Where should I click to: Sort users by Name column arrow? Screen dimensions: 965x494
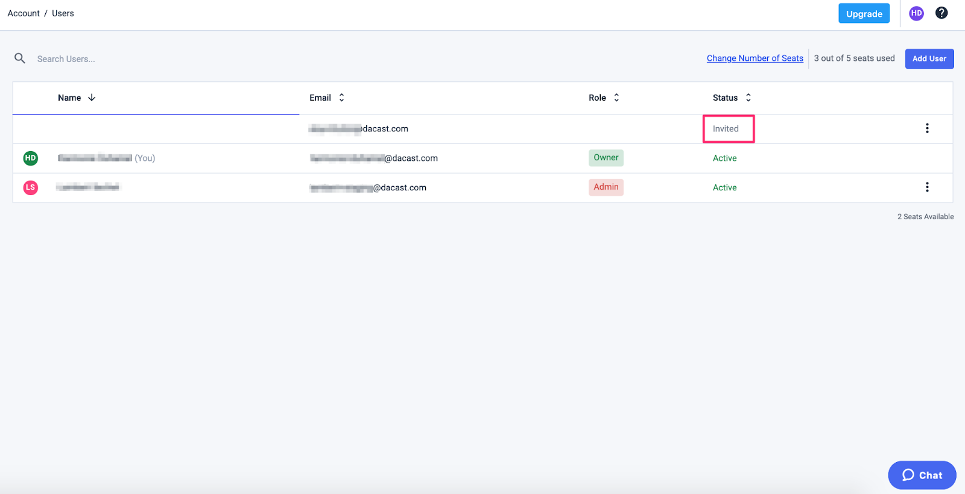pos(92,98)
